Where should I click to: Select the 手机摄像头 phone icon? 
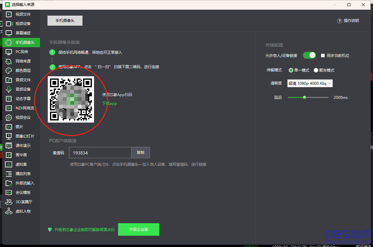8,43
